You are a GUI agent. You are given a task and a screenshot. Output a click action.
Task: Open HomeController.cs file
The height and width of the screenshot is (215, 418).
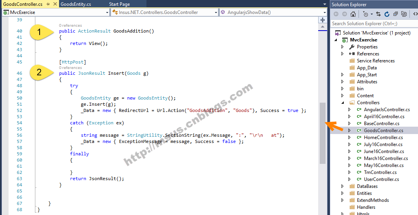[383, 138]
